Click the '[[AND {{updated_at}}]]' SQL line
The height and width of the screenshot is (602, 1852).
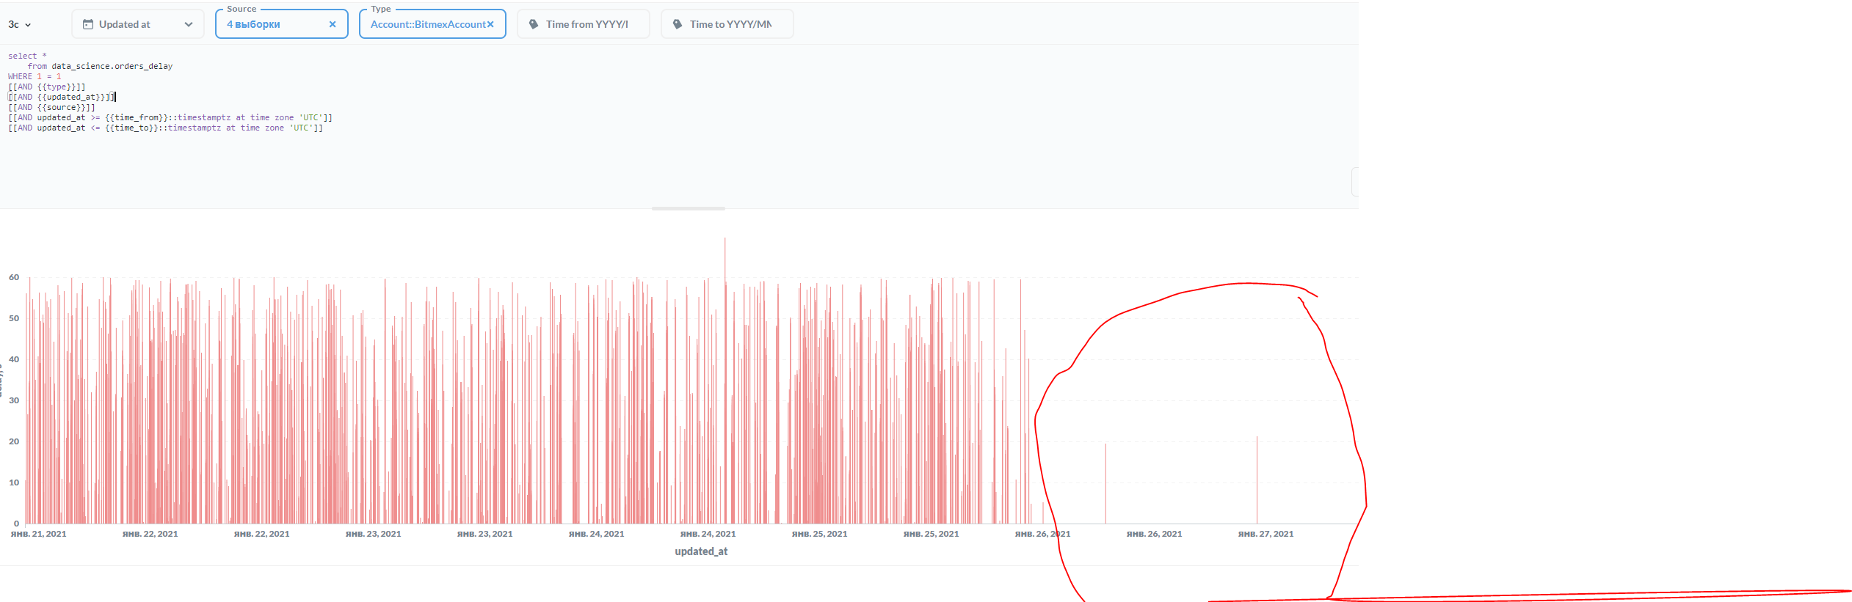point(61,97)
